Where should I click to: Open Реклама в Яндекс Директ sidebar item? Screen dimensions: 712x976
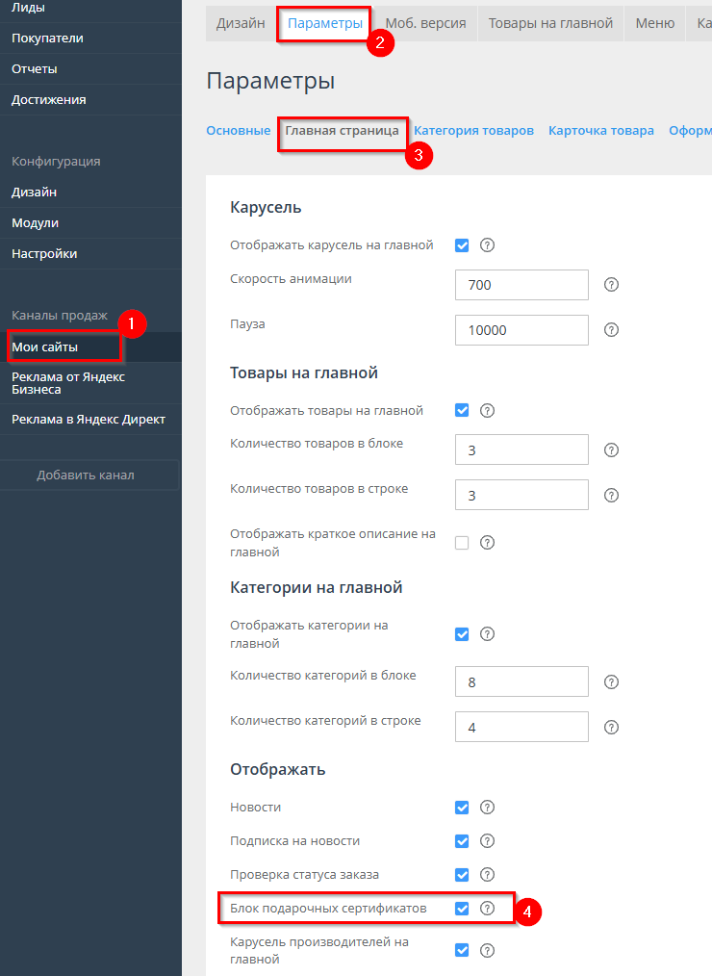[89, 420]
